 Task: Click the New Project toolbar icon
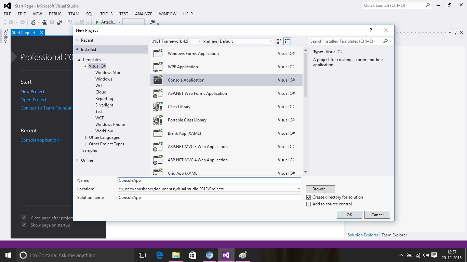coord(34,22)
